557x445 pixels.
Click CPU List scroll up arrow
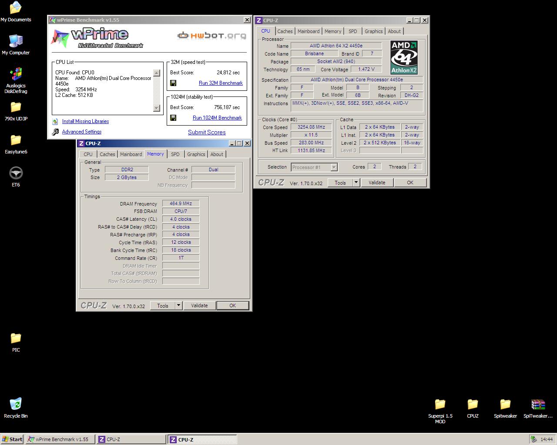[157, 73]
